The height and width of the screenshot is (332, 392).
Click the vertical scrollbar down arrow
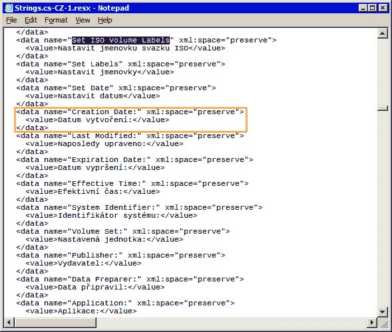pos(382,311)
